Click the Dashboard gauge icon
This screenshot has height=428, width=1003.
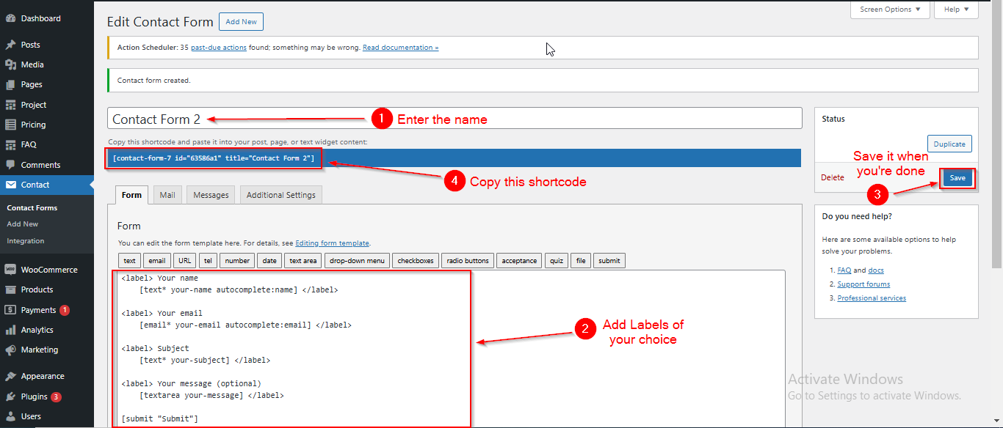(10, 18)
